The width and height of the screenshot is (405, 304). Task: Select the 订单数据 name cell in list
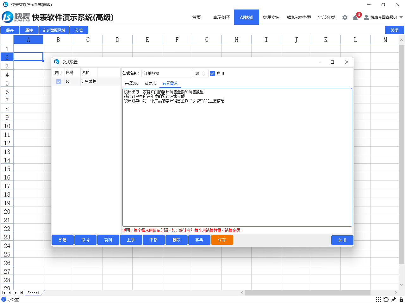pos(89,82)
